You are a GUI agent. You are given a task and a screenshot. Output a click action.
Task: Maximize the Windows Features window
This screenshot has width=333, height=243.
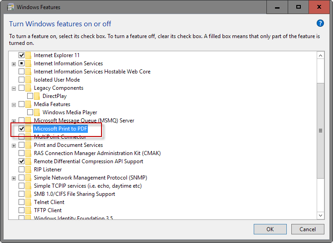pyautogui.click(x=299, y=7)
